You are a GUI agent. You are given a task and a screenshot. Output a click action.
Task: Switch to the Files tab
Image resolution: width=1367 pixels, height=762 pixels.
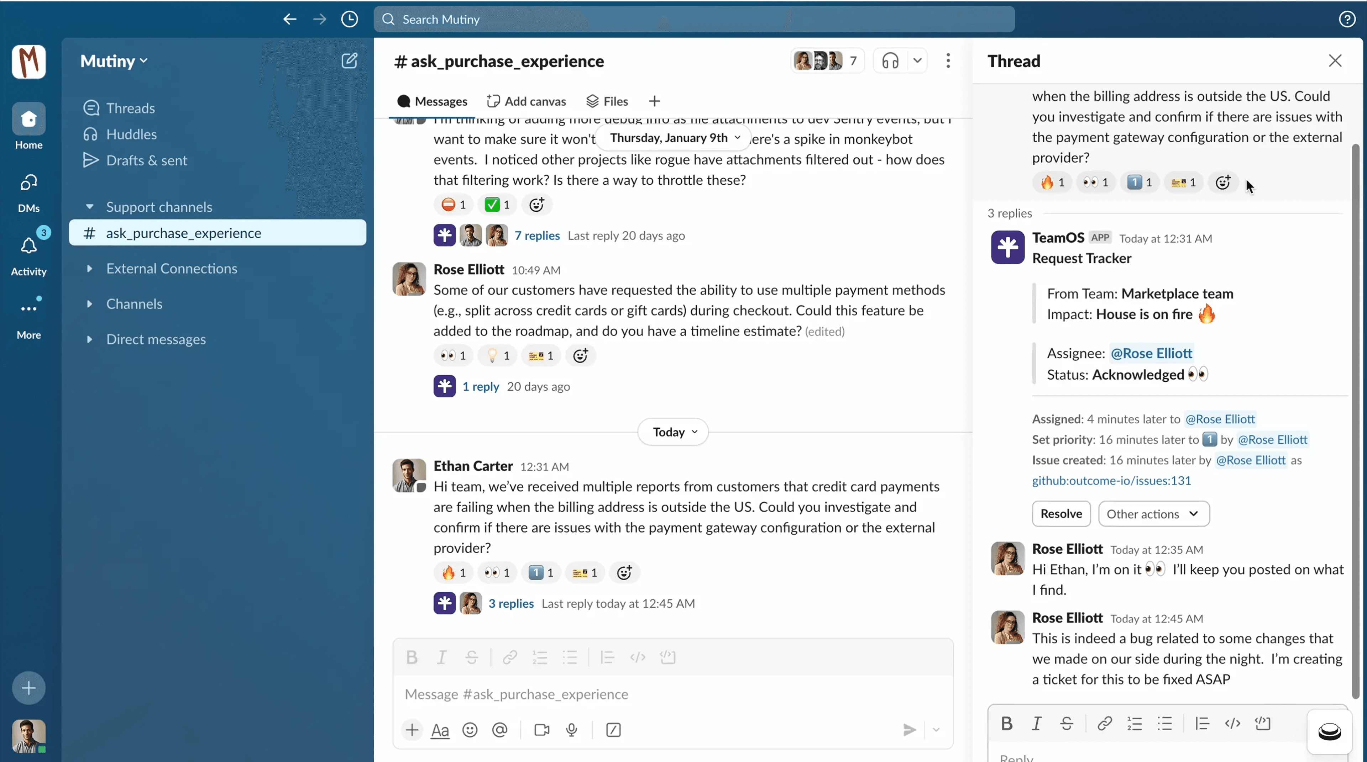pyautogui.click(x=607, y=101)
